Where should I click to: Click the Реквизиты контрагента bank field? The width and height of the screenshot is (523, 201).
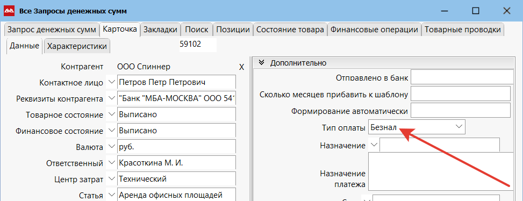point(176,98)
